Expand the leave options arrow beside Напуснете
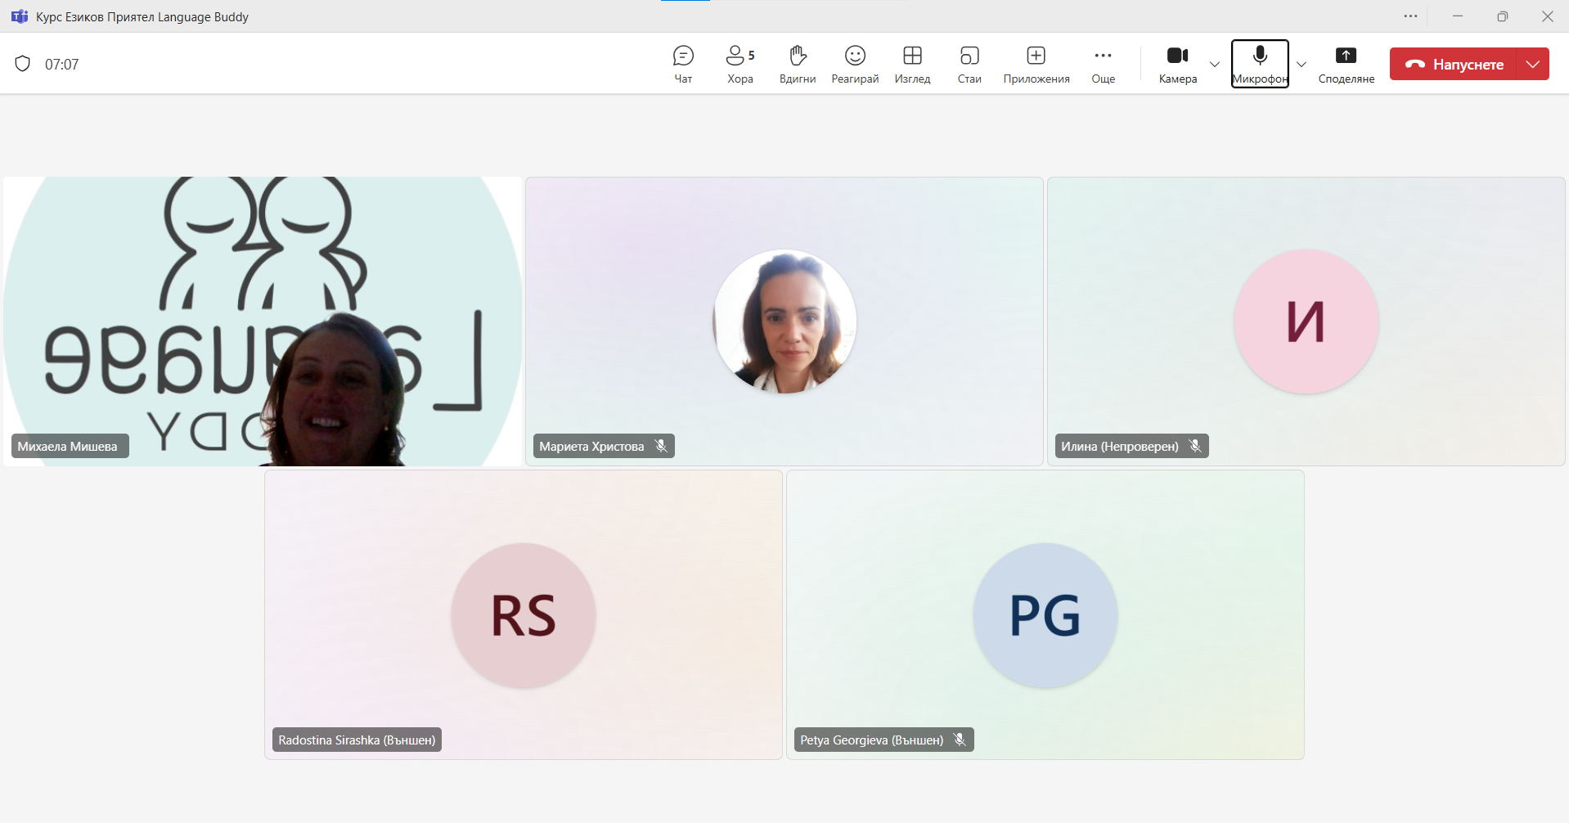The image size is (1569, 823). (x=1533, y=64)
